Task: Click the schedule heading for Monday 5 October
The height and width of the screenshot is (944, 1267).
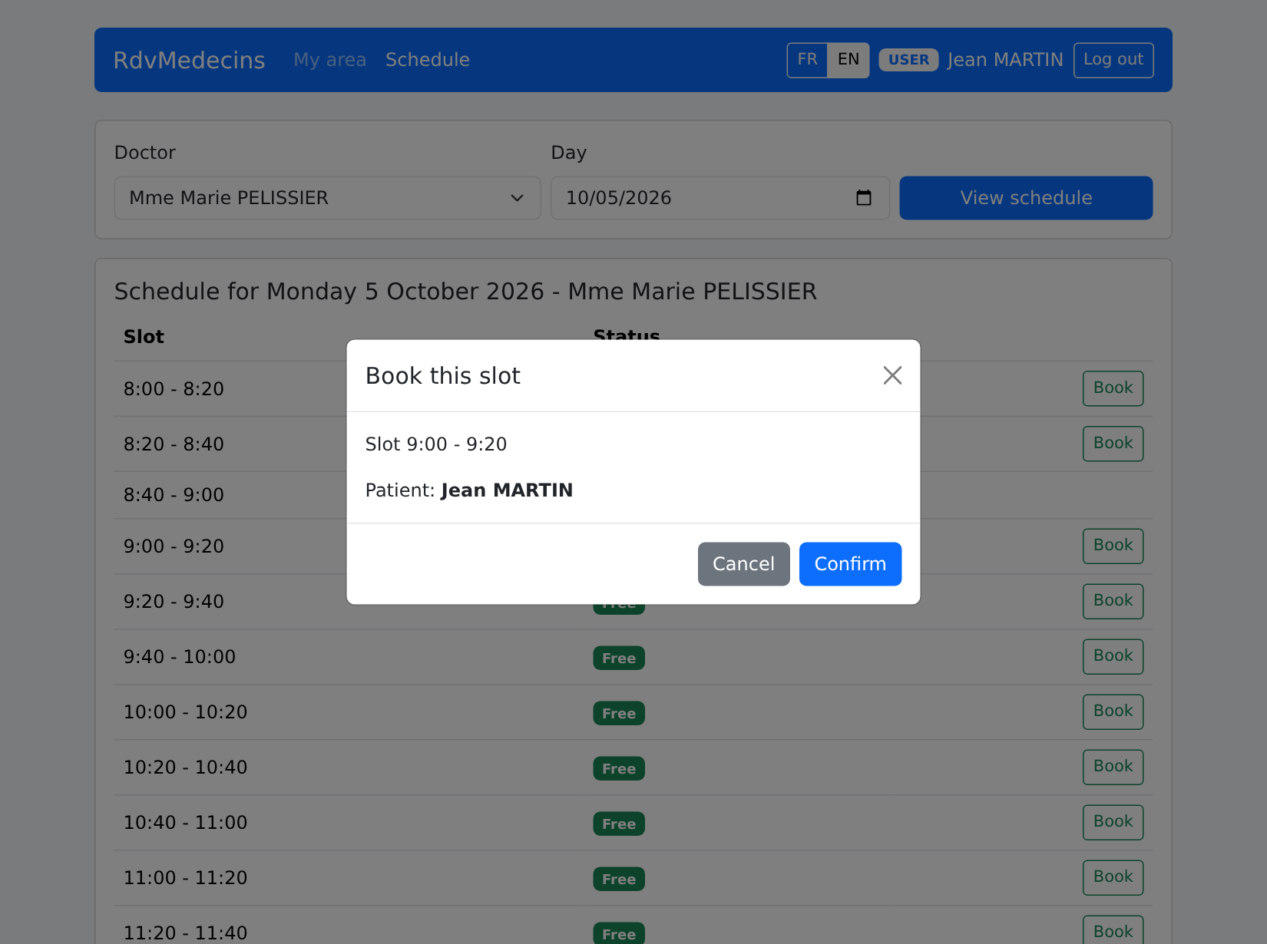Action: coord(465,292)
